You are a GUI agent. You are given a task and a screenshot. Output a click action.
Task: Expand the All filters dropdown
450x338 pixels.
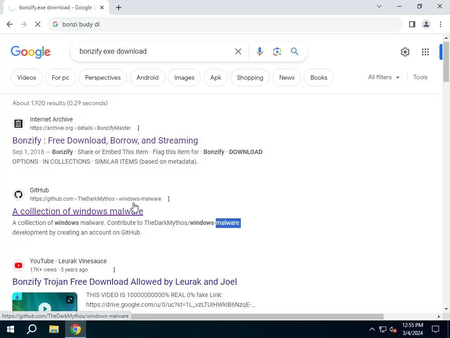point(384,77)
